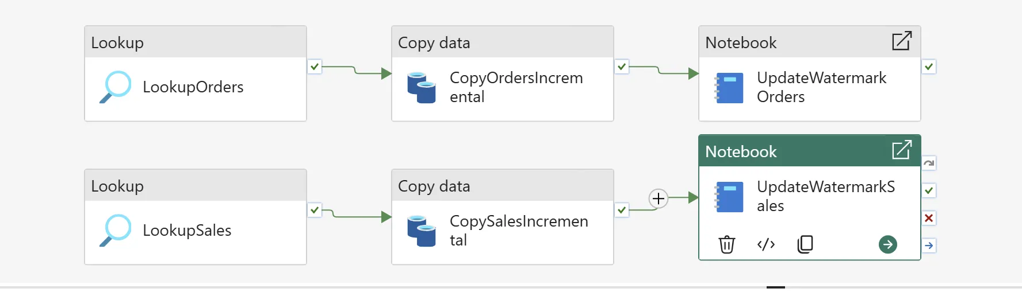
Task: Select the CopyOrdersIncremental activity name
Action: 516,87
